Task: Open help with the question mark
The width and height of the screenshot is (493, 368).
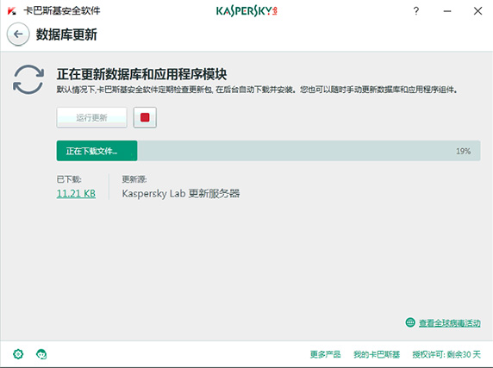Action: pos(416,11)
